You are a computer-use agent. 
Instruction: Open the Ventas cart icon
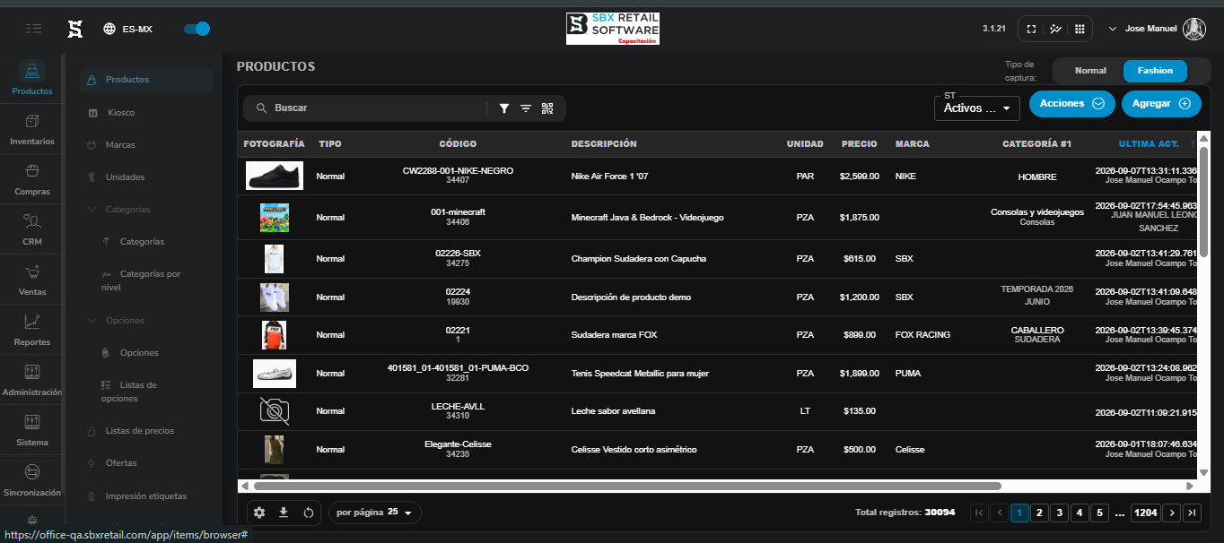click(x=31, y=272)
